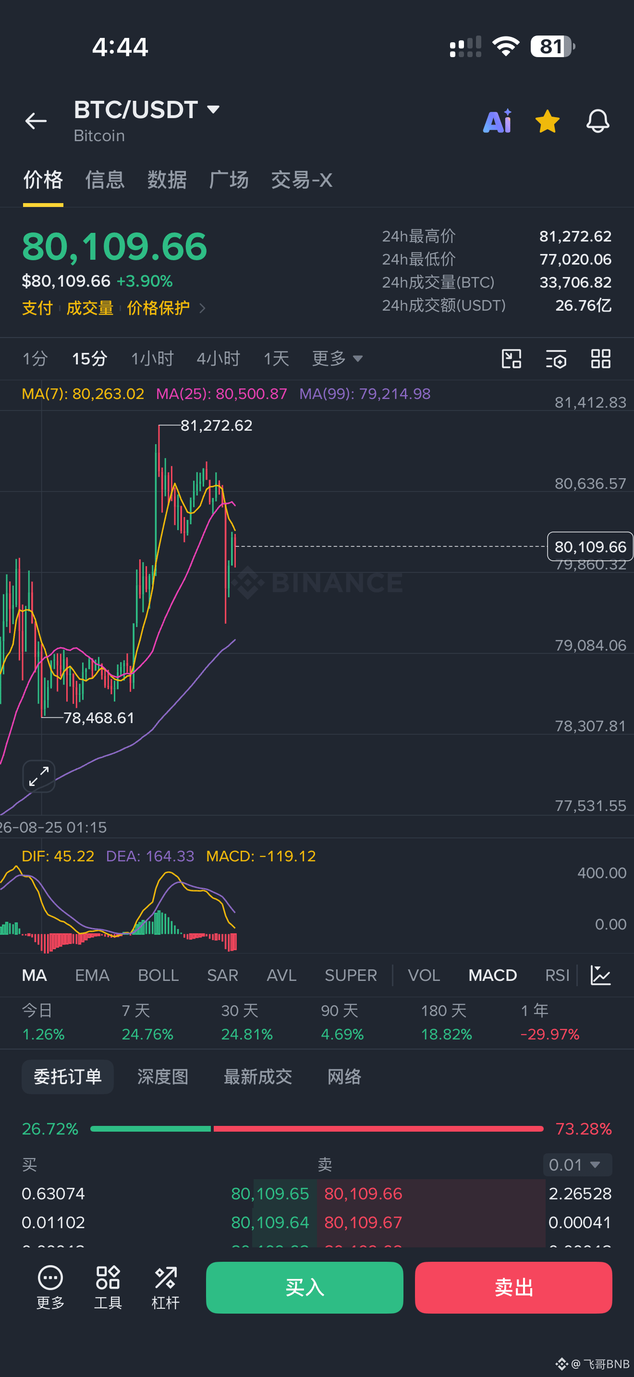Toggle the RSI sub-indicator
Screen dimensions: 634x1377
[557, 976]
